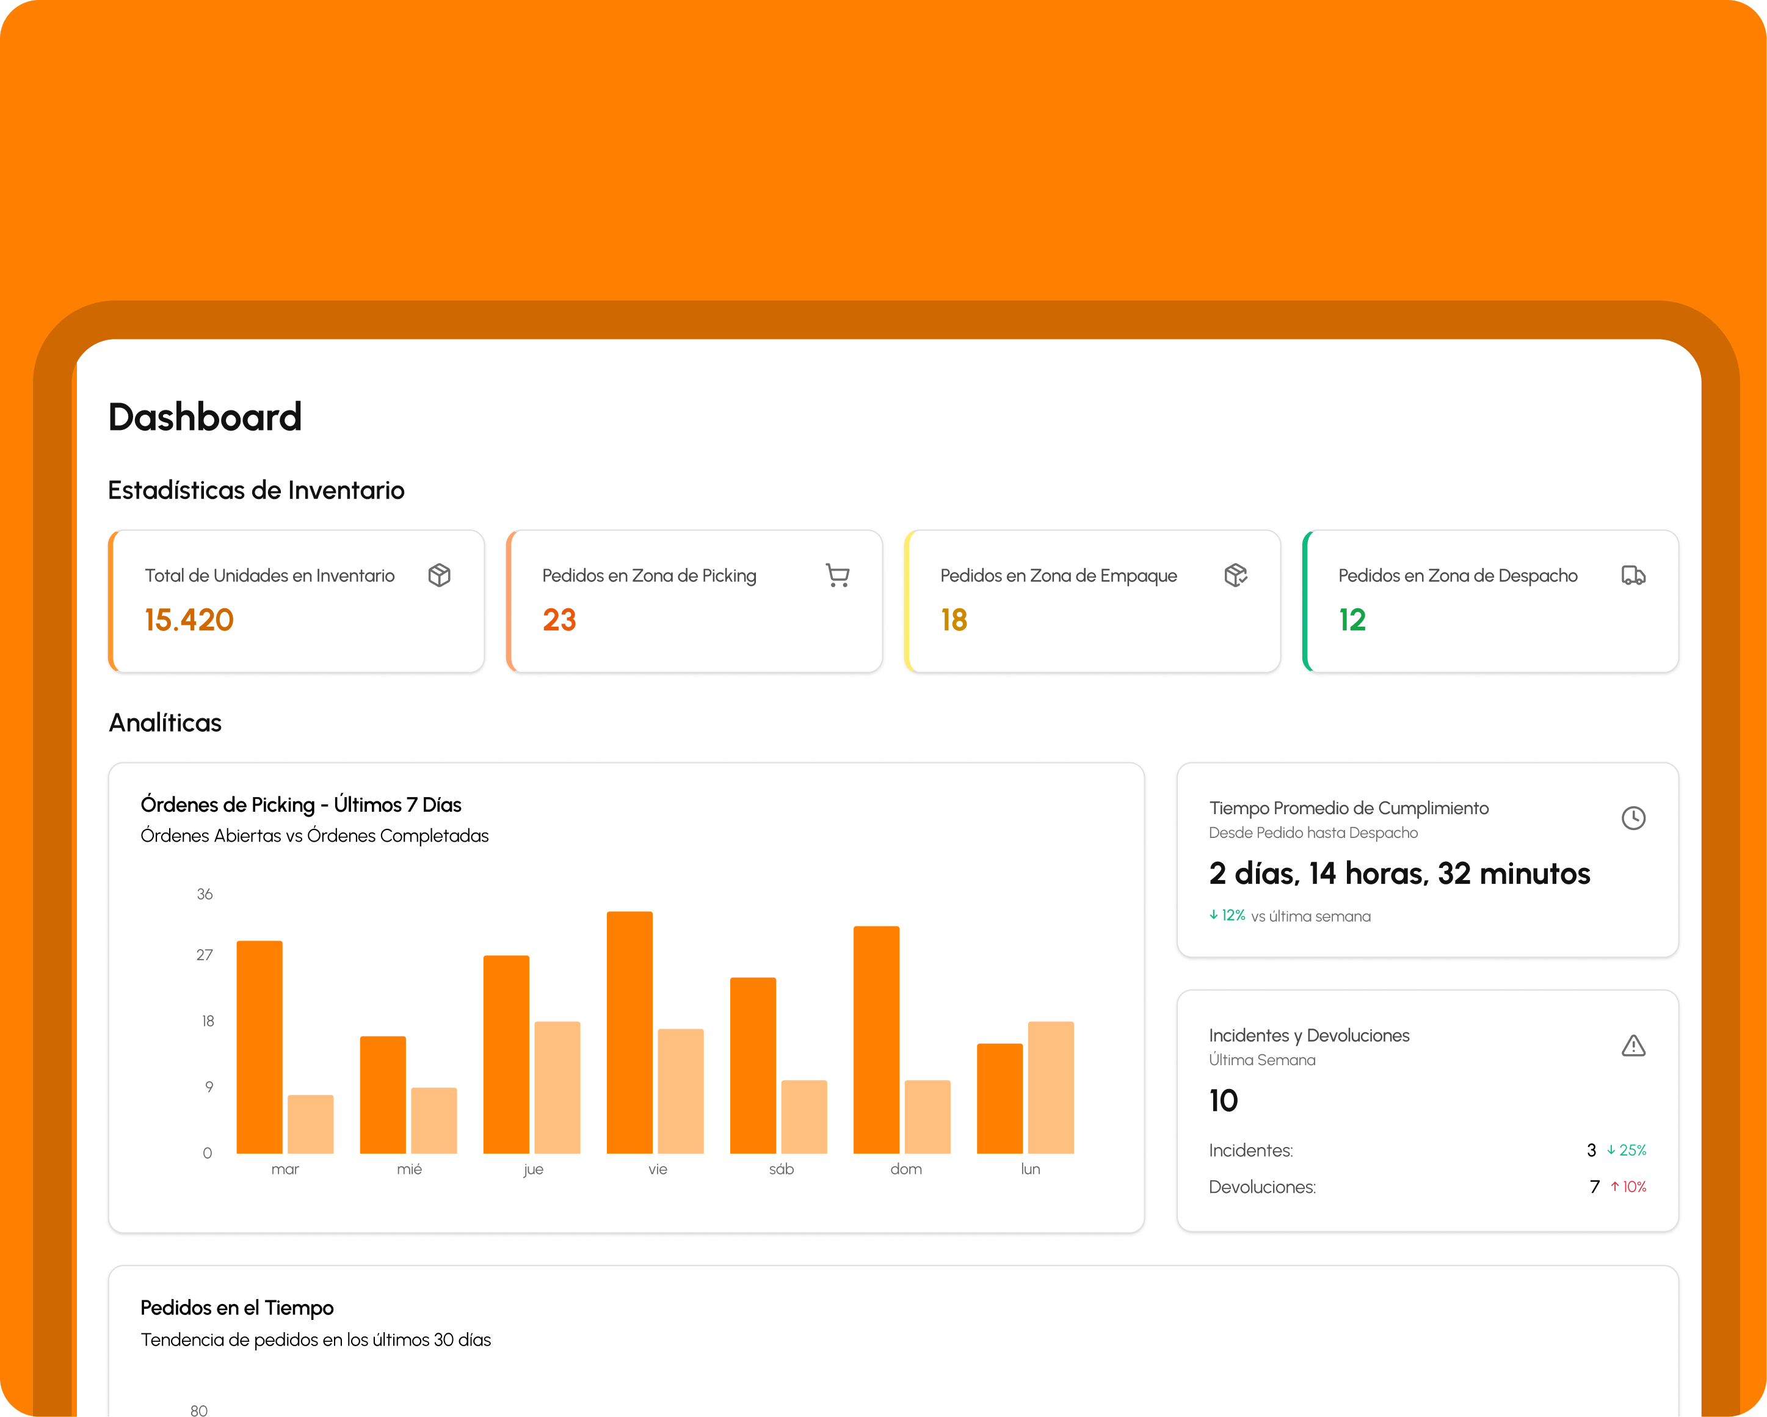1767x1417 pixels.
Task: Open the Pedidos en Zona de Picking card
Action: pyautogui.click(x=694, y=601)
